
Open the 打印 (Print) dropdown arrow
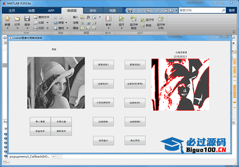click(47, 28)
